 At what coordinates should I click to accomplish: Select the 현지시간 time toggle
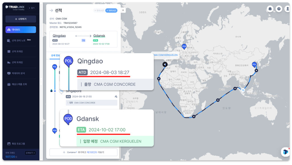pos(111,11)
